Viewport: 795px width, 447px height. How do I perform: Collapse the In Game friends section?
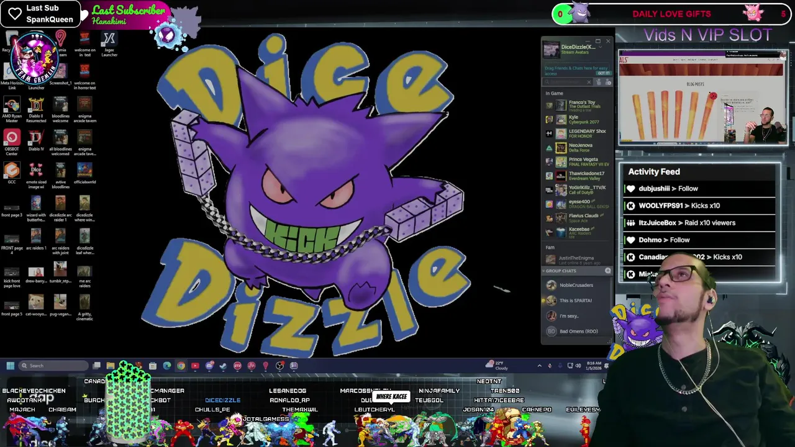click(x=554, y=93)
